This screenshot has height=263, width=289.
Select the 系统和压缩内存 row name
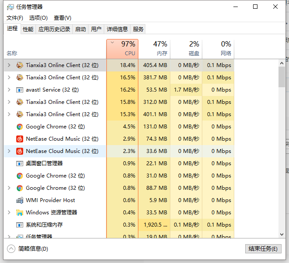point(44,225)
